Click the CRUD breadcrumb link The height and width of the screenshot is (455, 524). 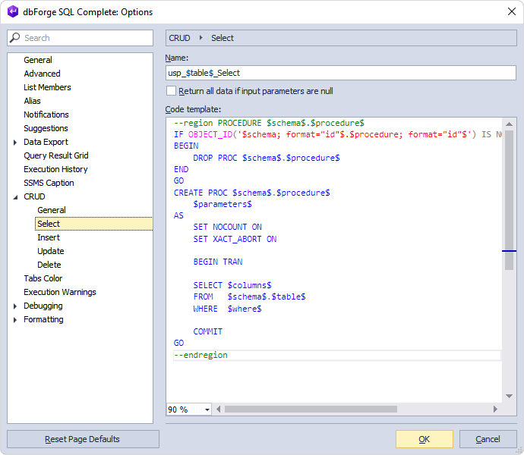(x=179, y=38)
